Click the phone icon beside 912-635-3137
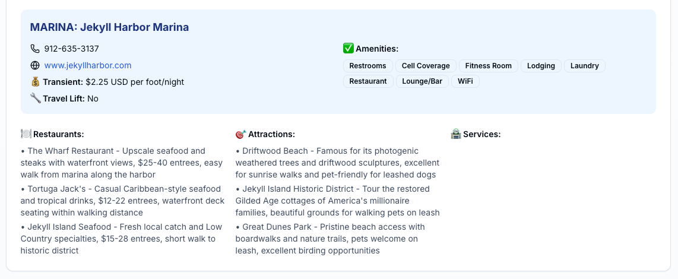 tap(35, 49)
